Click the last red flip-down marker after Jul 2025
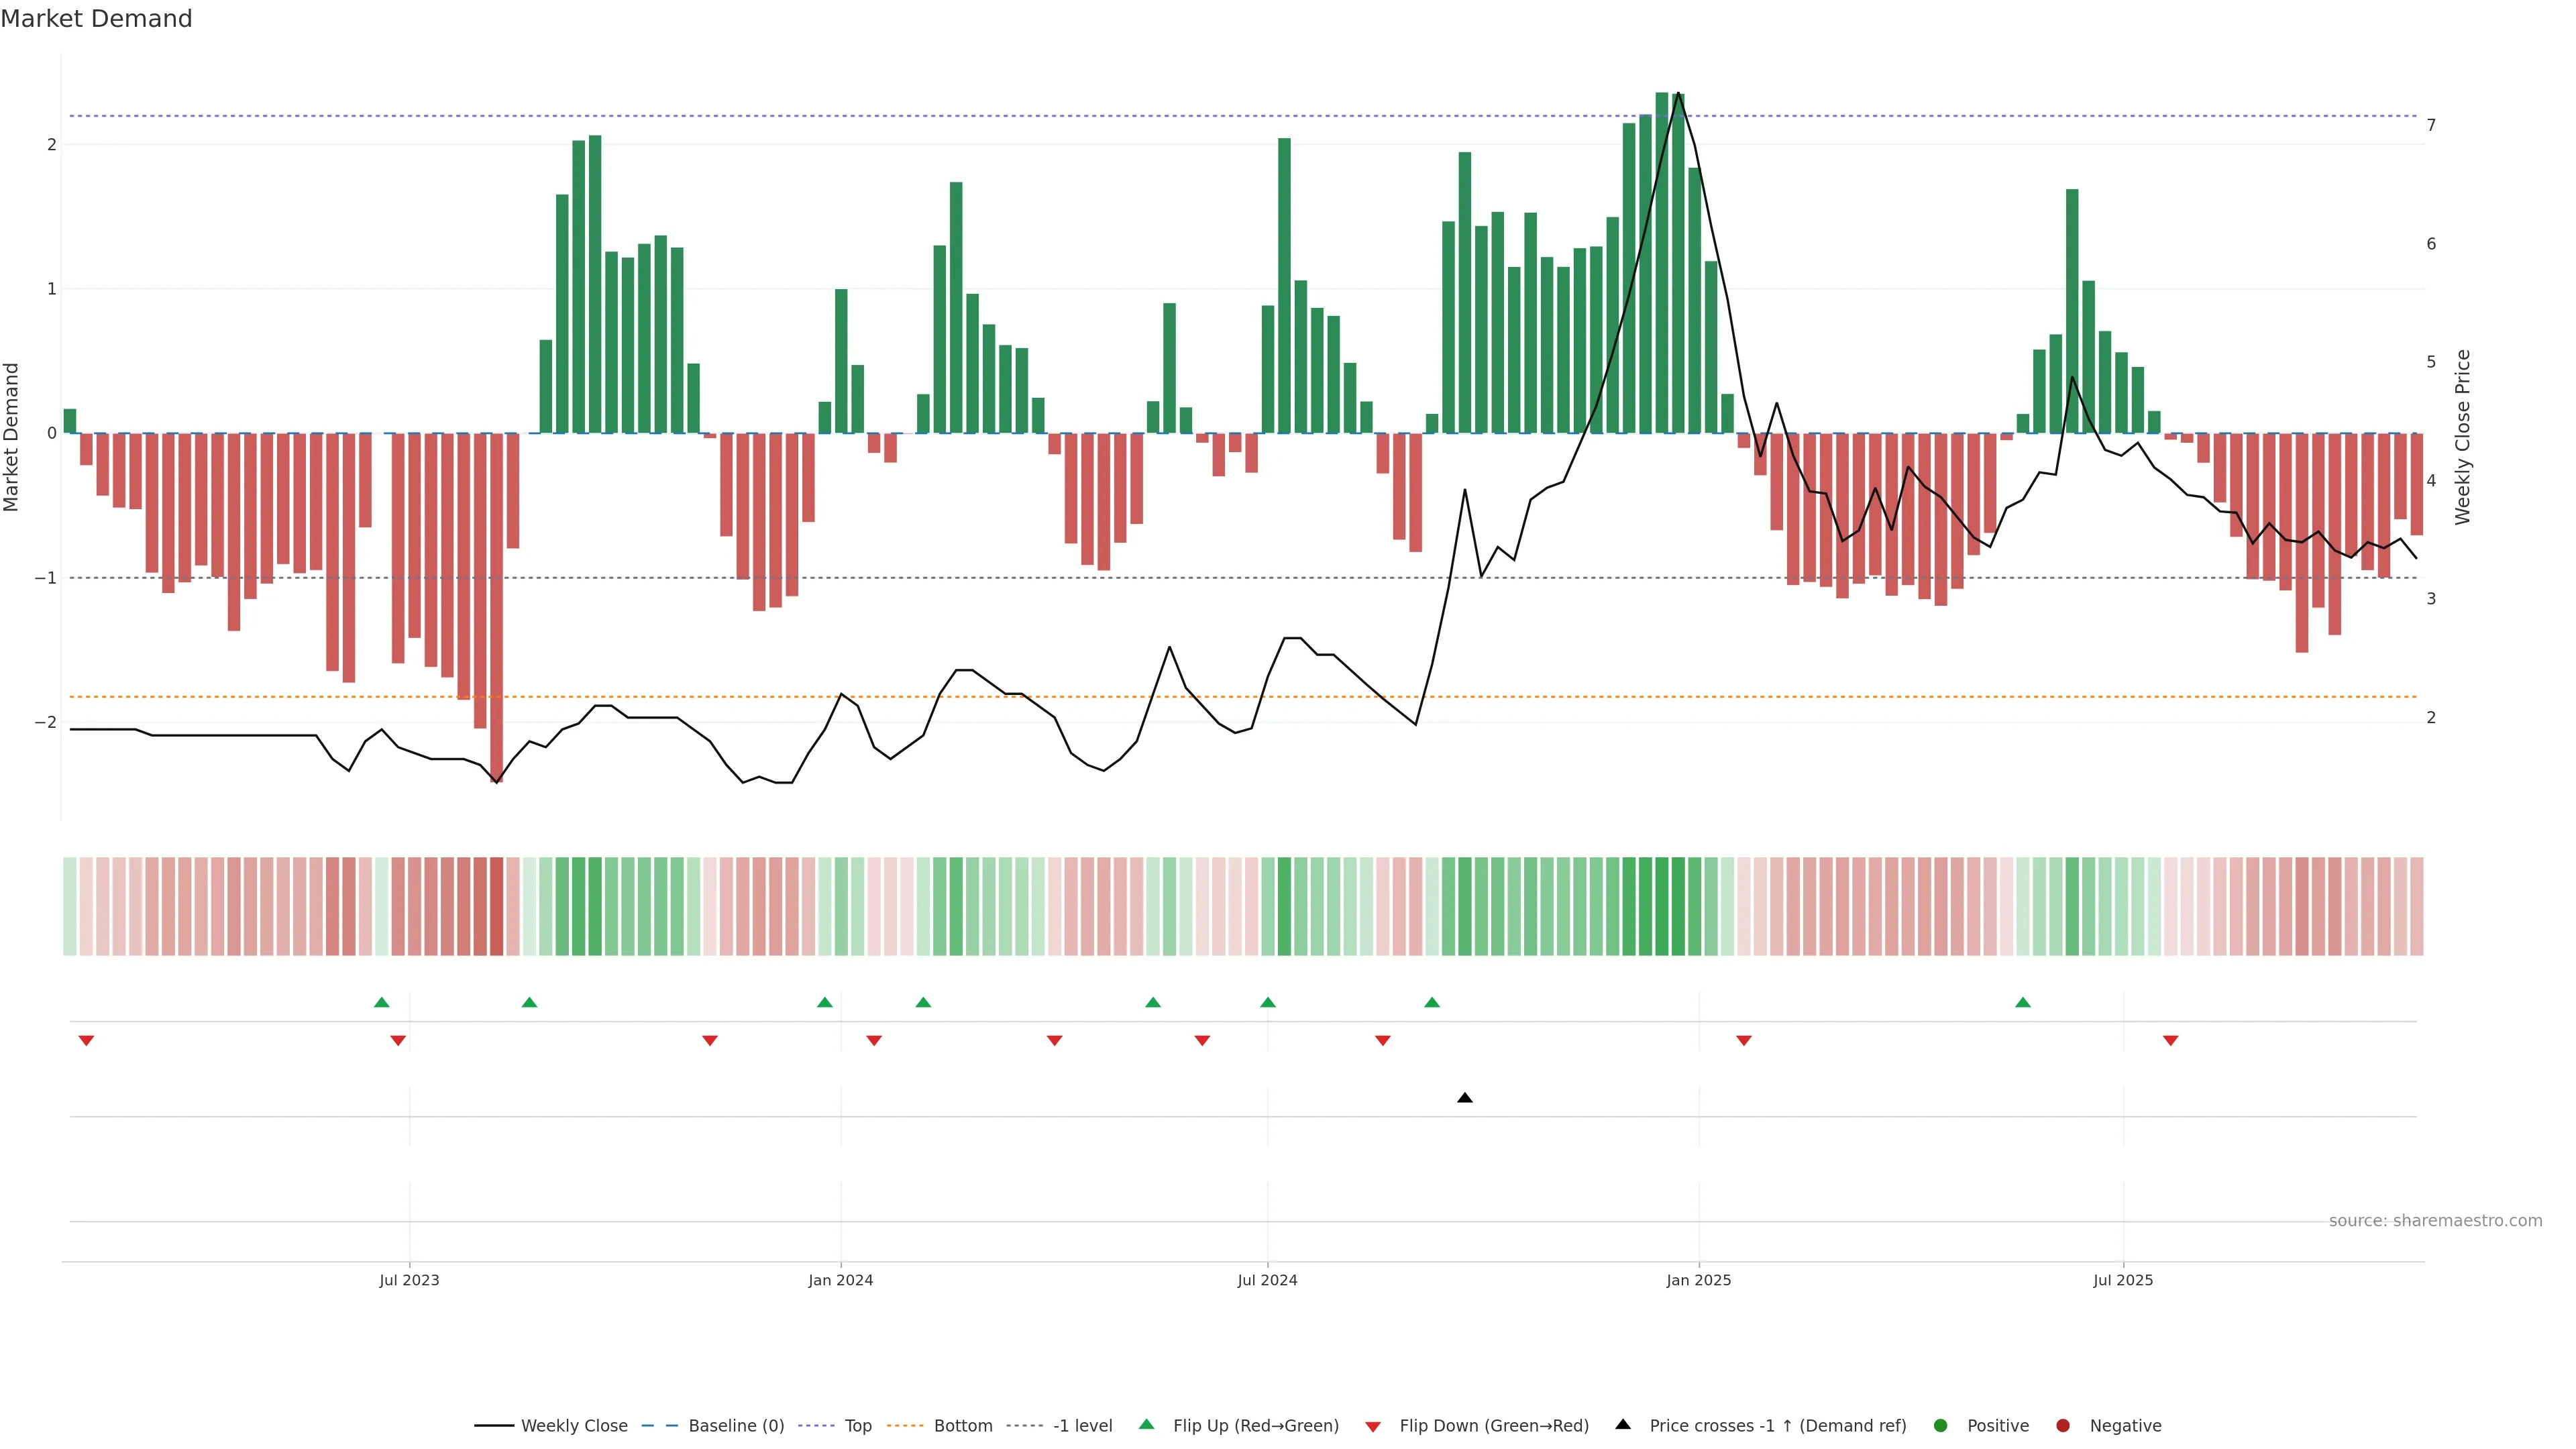 point(2170,1041)
